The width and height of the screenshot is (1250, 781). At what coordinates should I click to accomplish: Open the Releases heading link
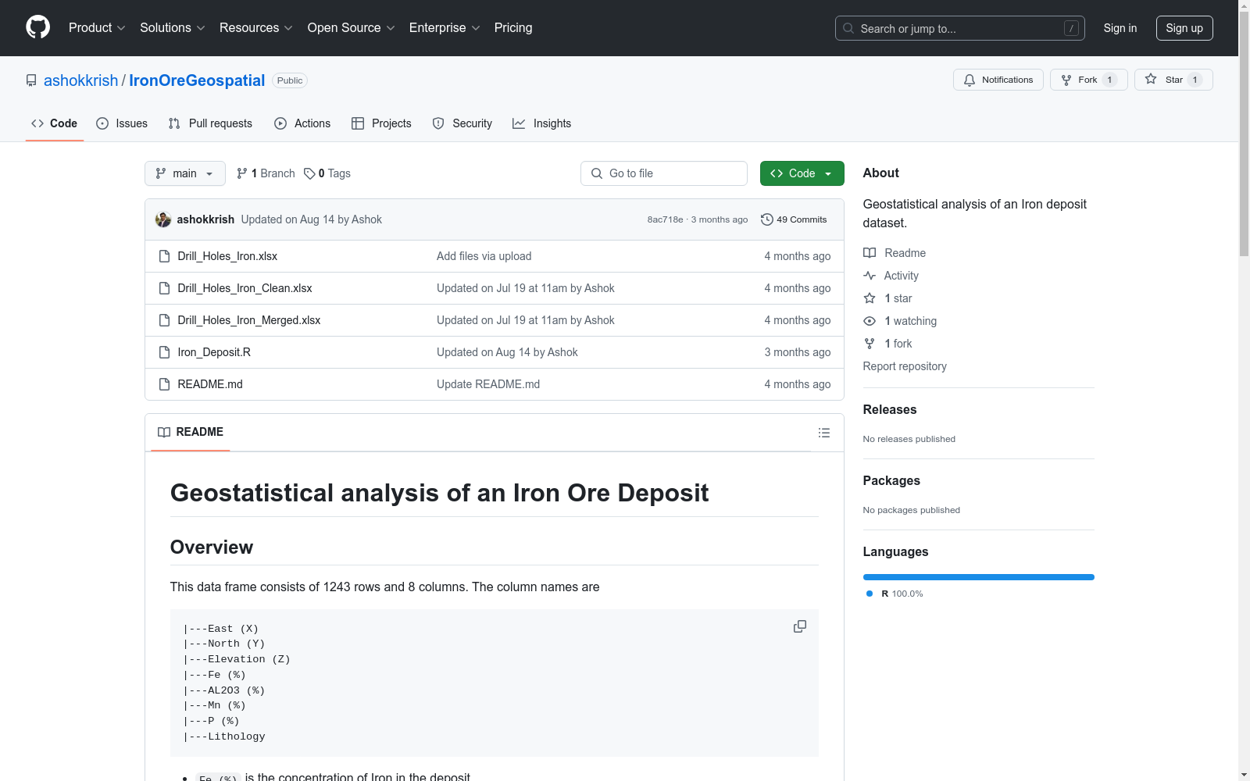pyautogui.click(x=890, y=410)
